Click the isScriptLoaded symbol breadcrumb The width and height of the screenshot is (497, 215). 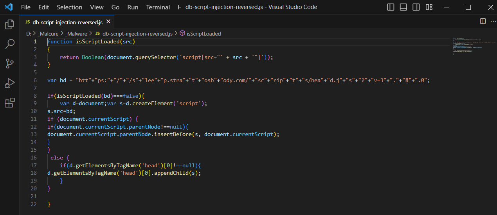pyautogui.click(x=204, y=34)
